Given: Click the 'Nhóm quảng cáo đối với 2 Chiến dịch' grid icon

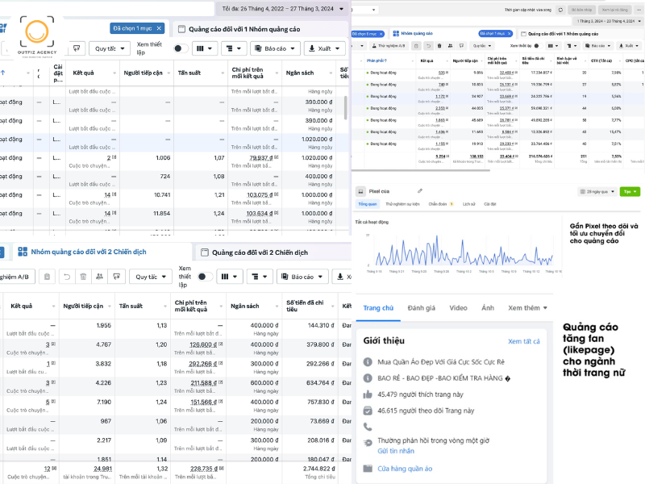Looking at the screenshot, I should tap(23, 252).
